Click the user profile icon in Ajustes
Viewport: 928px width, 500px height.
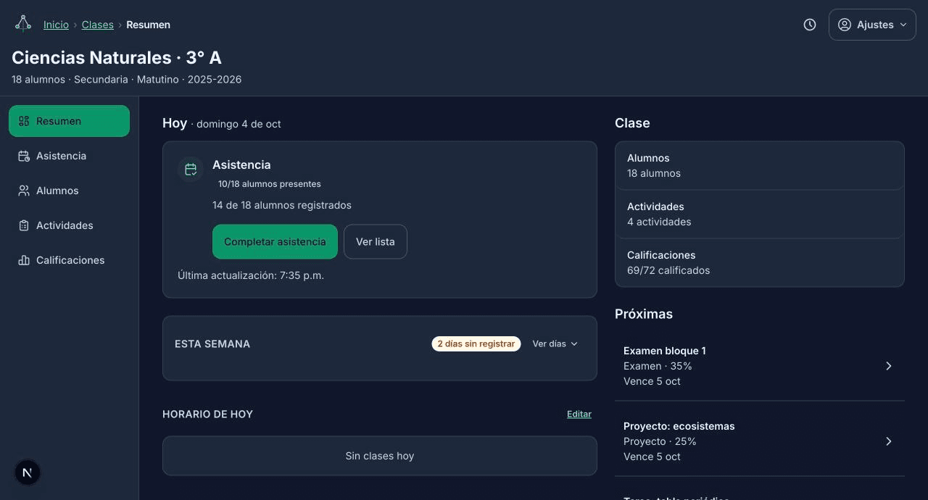844,25
